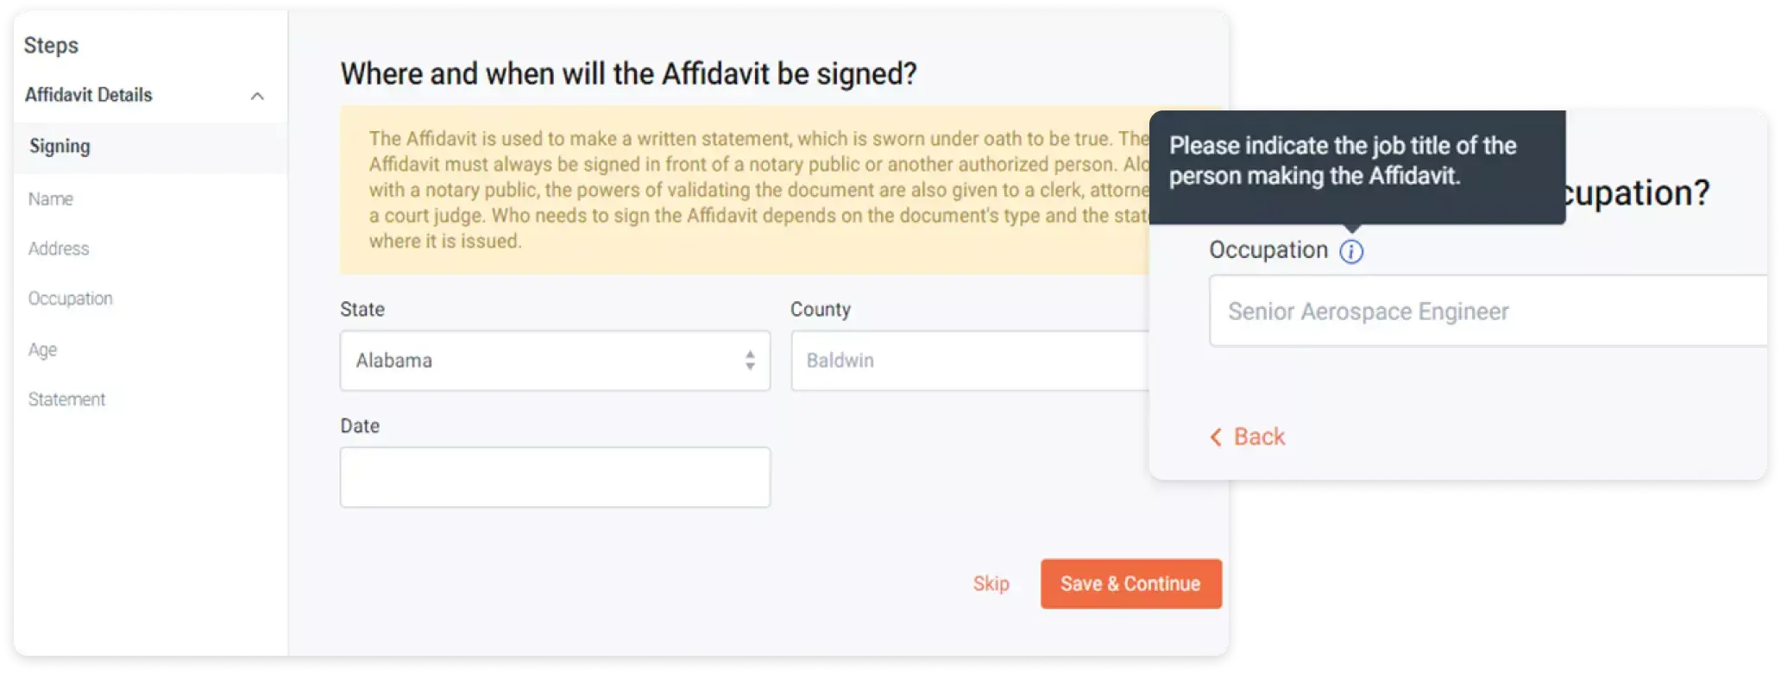The height and width of the screenshot is (673, 1781).
Task: Click the Date field label
Action: [360, 426]
